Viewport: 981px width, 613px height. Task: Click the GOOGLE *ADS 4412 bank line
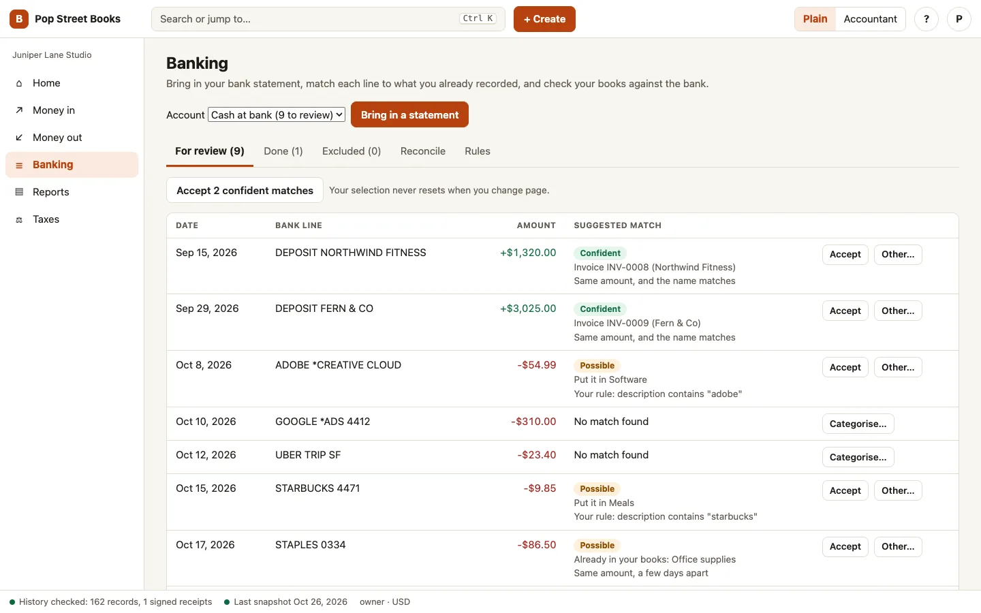click(322, 422)
